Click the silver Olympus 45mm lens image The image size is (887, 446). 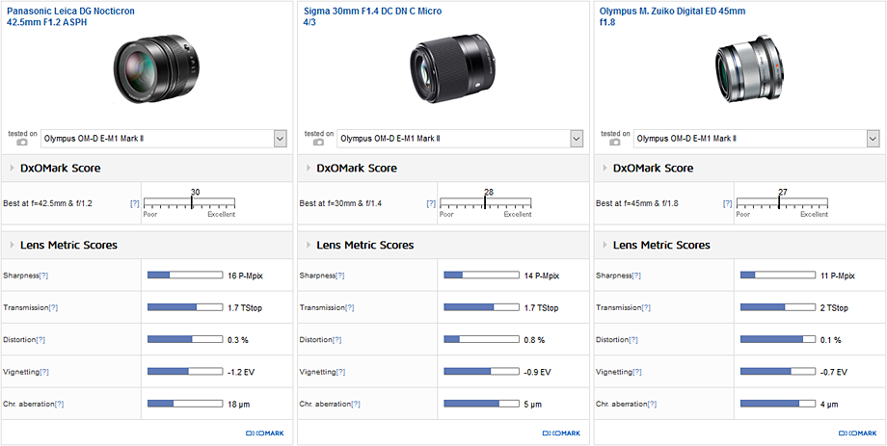(x=751, y=69)
